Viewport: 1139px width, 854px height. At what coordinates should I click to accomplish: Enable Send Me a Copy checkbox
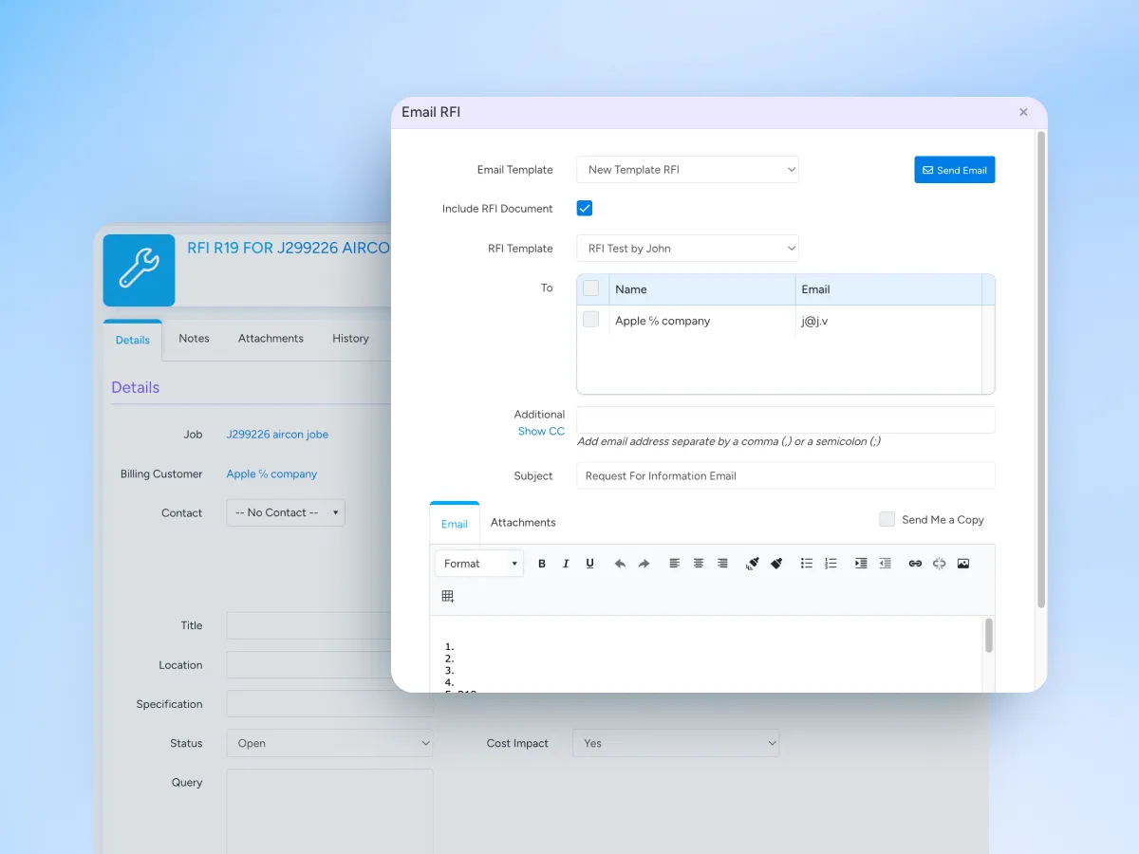[x=887, y=519]
